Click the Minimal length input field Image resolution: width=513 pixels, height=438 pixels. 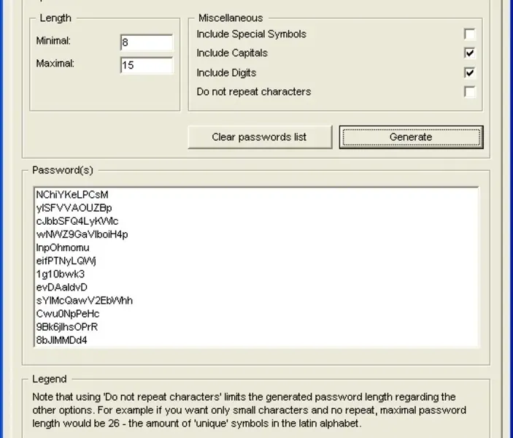click(x=147, y=42)
